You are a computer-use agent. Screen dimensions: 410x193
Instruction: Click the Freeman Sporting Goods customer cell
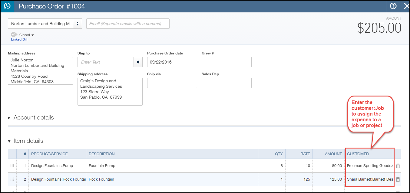[x=369, y=166]
